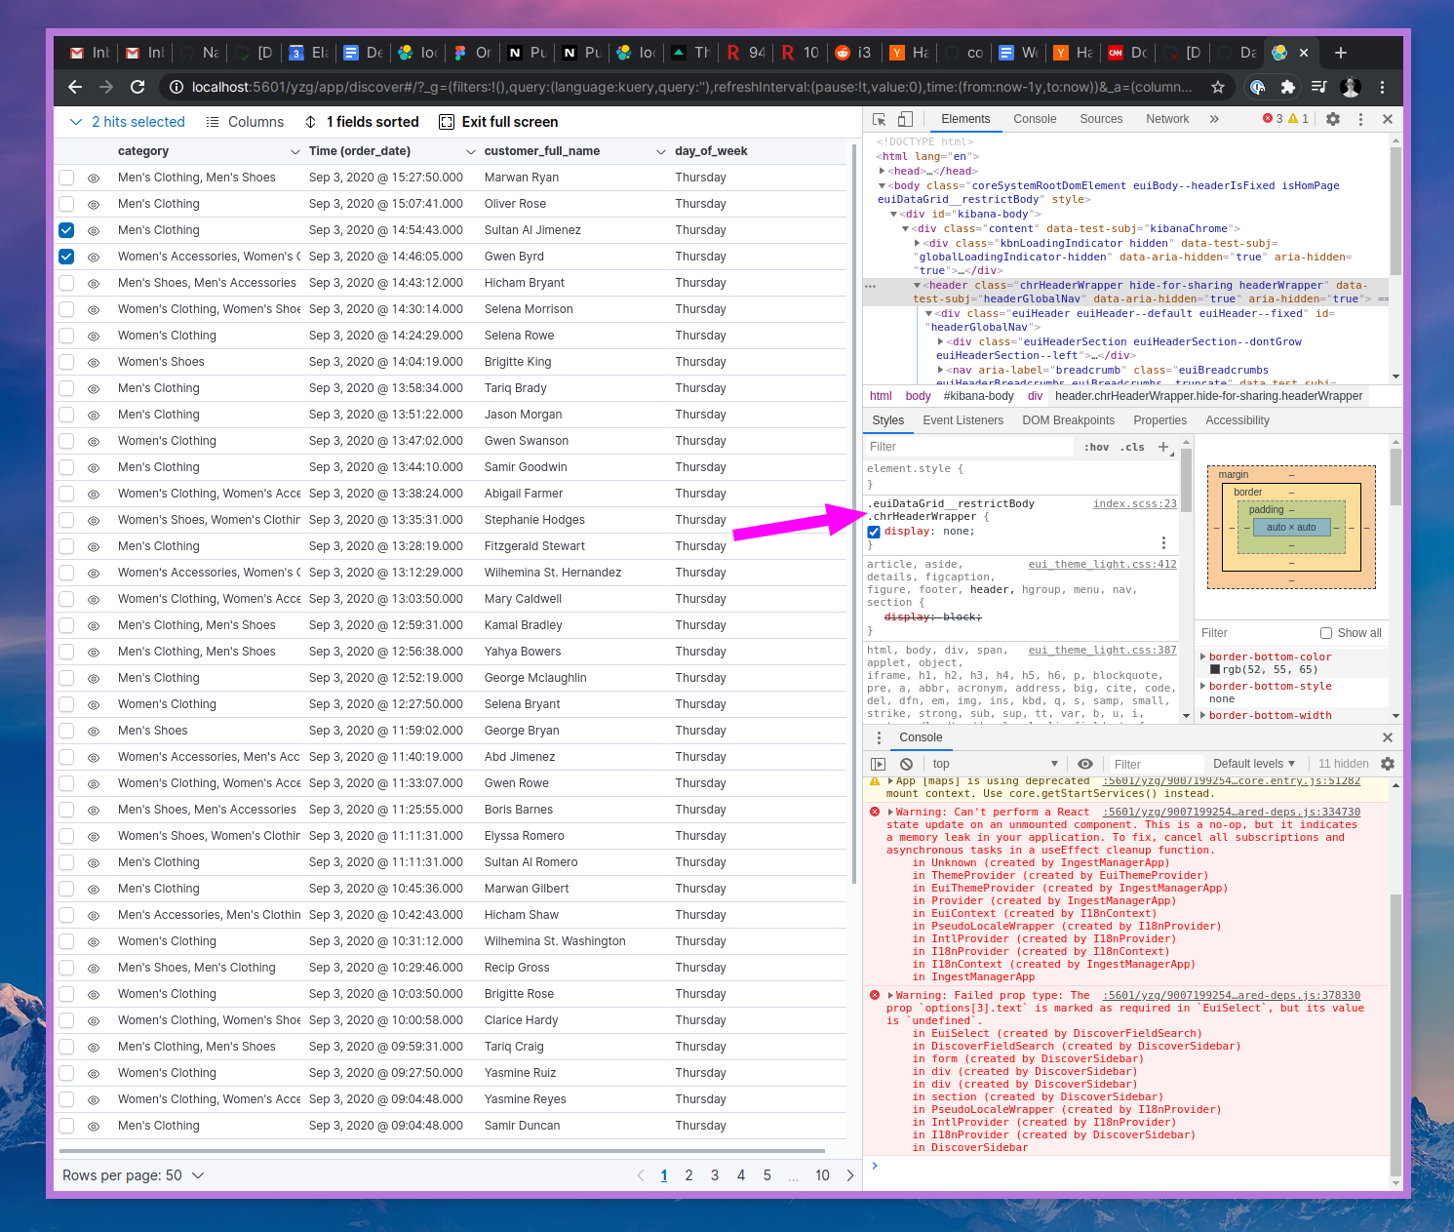Open Chrome's three-dot menu

[x=1382, y=87]
